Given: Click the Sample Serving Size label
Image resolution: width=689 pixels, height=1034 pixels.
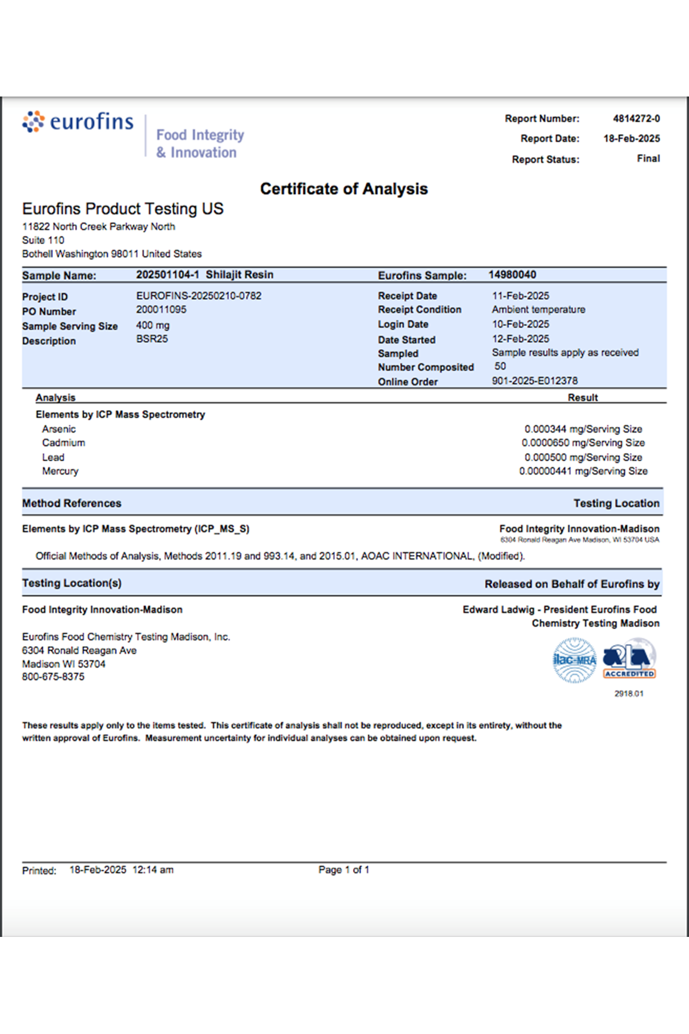Looking at the screenshot, I should point(70,326).
